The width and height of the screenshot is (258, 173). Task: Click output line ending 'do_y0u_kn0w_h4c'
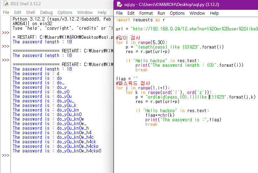[53, 137]
